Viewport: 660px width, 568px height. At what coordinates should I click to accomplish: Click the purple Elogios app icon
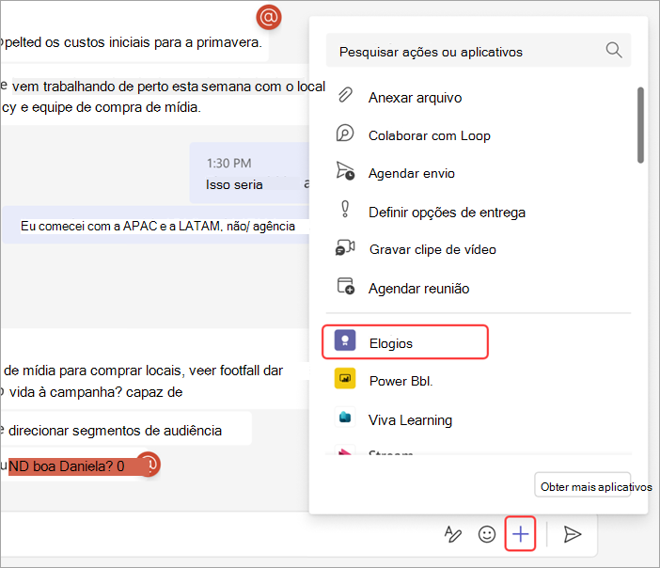pos(345,340)
